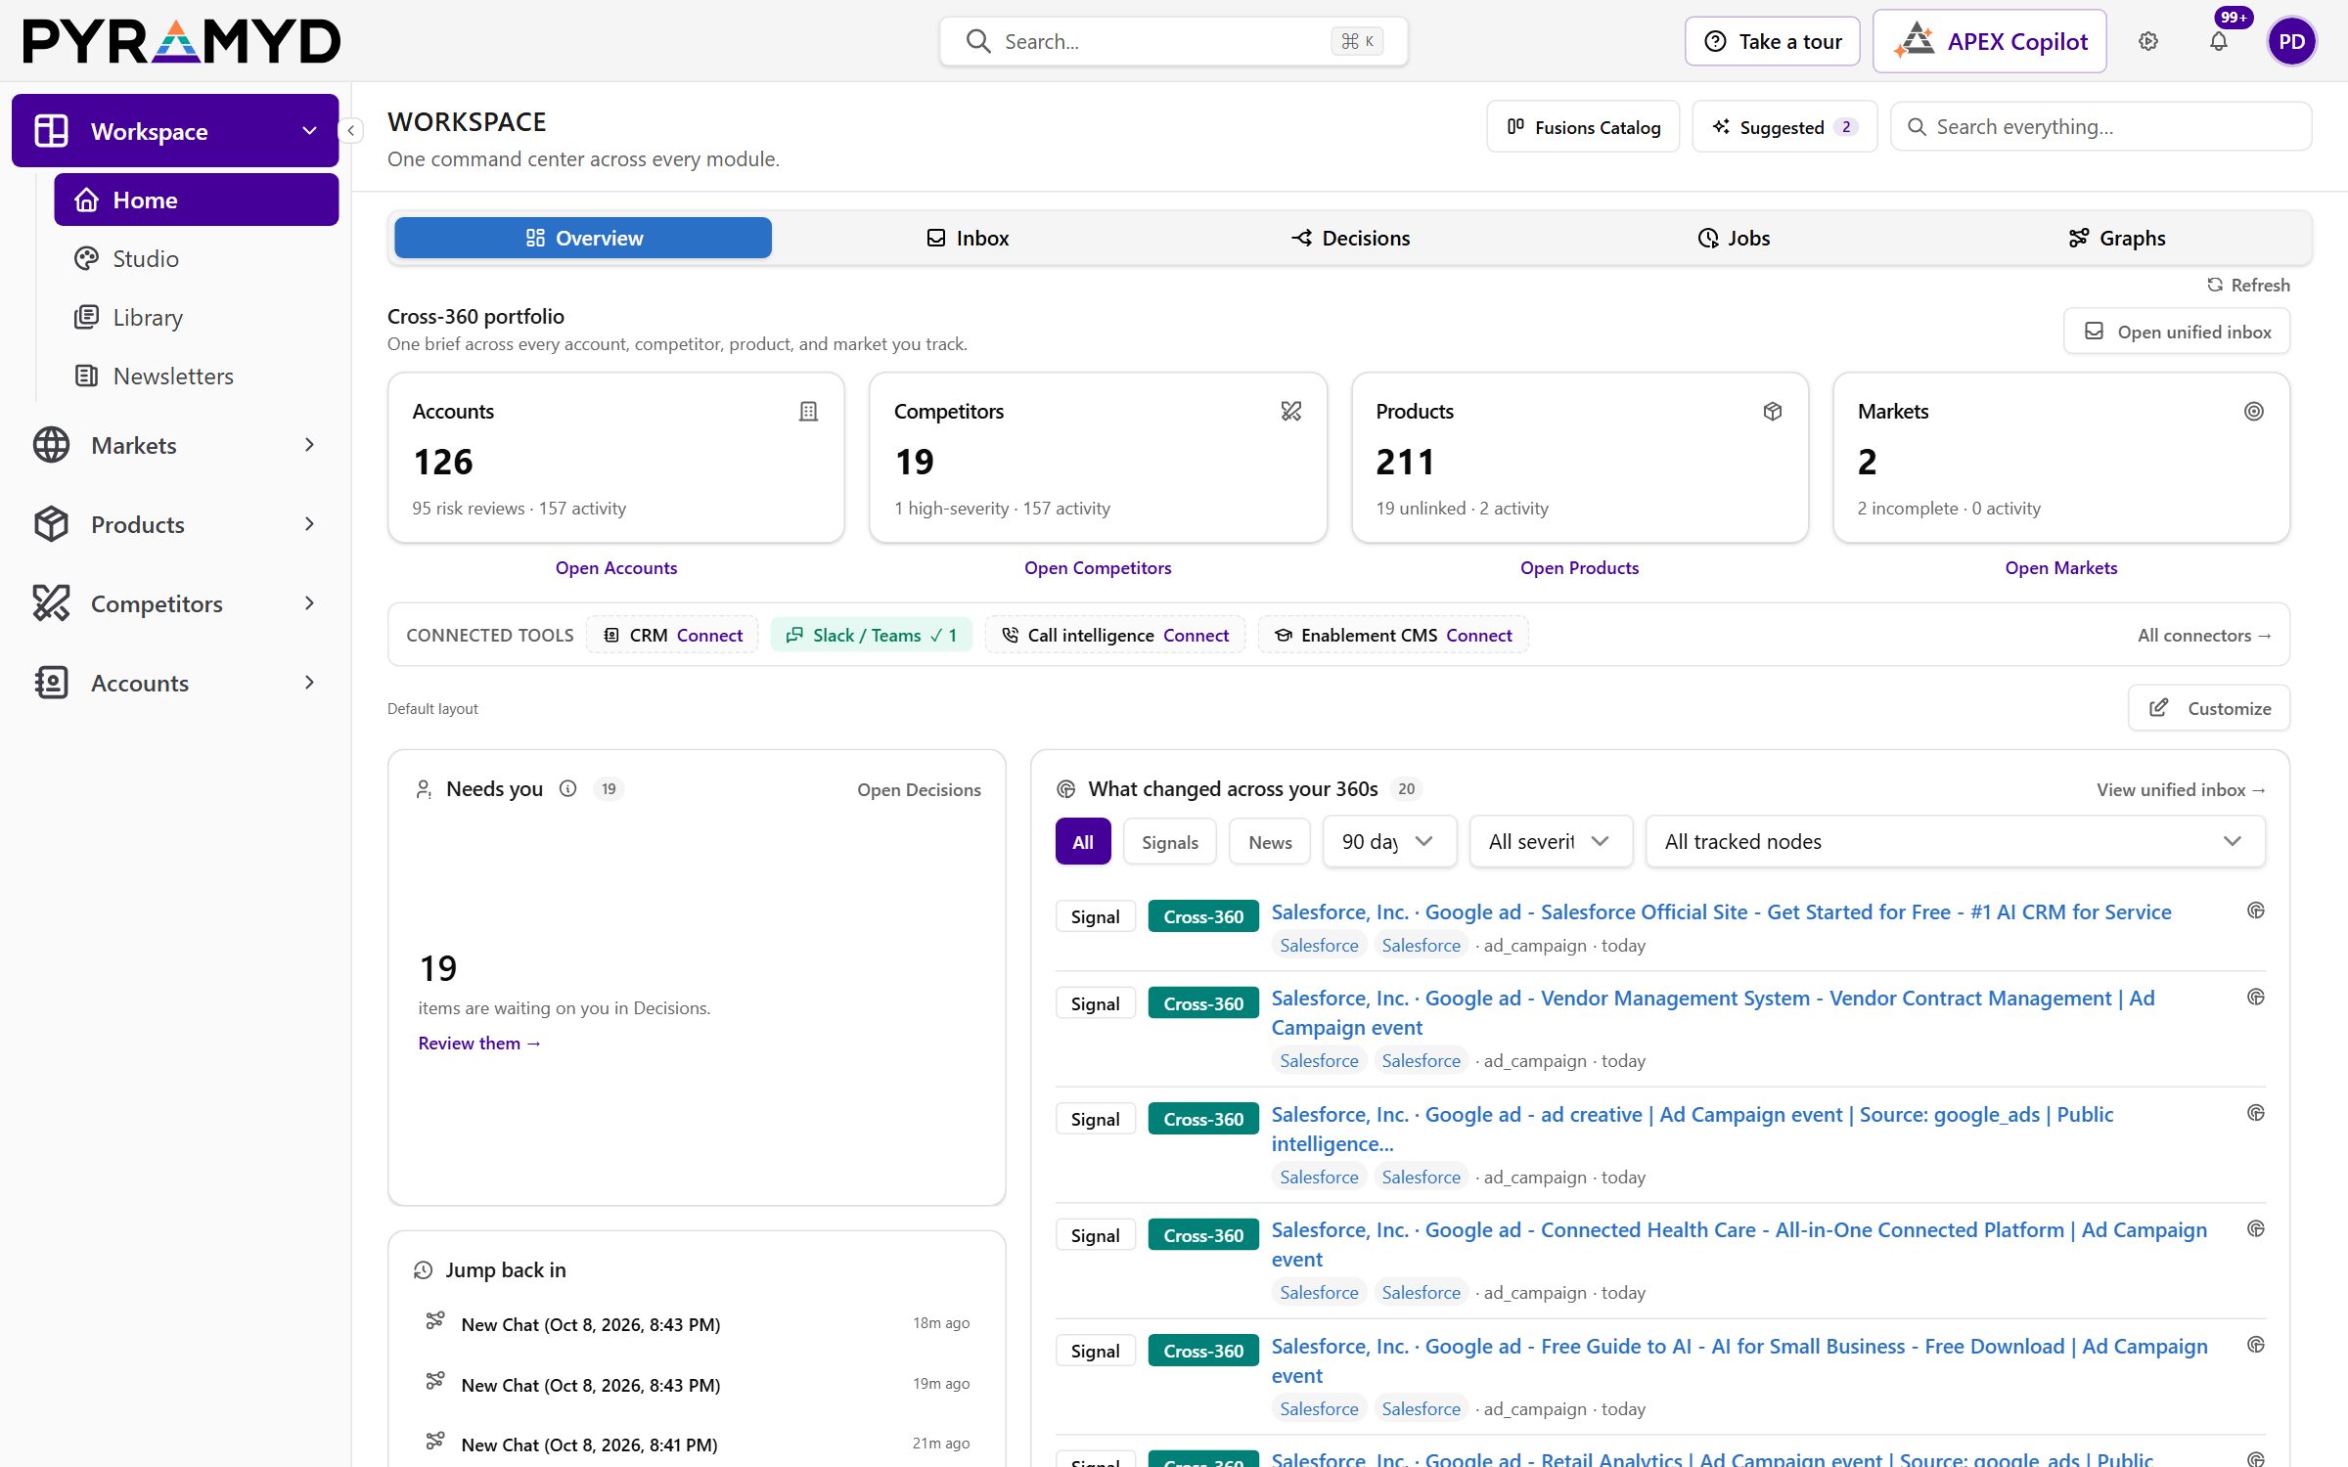
Task: Select the Signals filter chip
Action: pyautogui.click(x=1169, y=842)
